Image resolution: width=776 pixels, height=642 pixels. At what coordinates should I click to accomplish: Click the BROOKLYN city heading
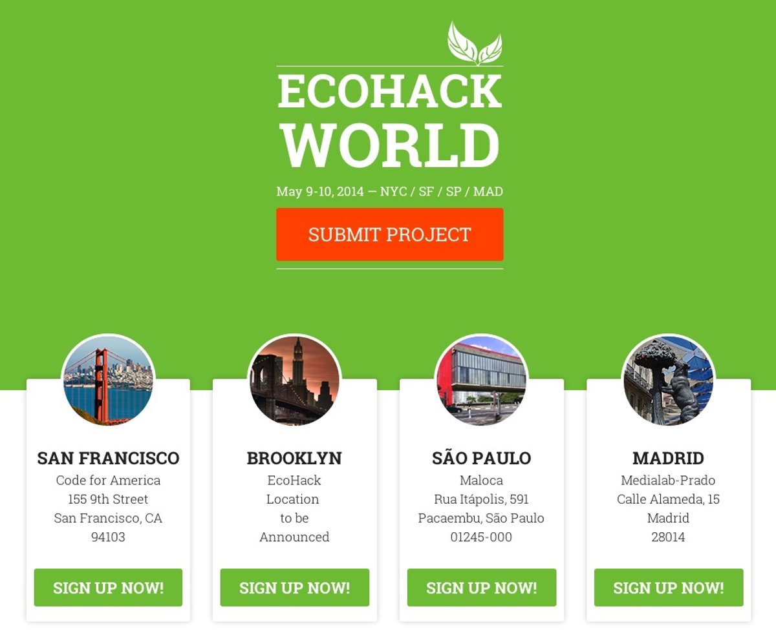tap(294, 459)
